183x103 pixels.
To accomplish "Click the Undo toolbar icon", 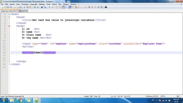I will (35, 7).
